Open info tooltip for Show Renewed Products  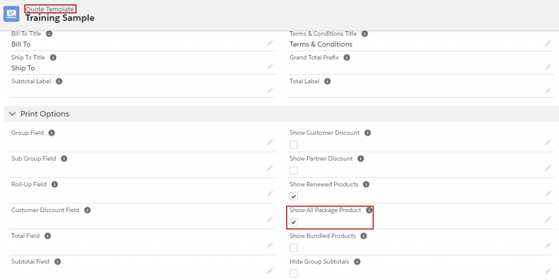tap(366, 184)
